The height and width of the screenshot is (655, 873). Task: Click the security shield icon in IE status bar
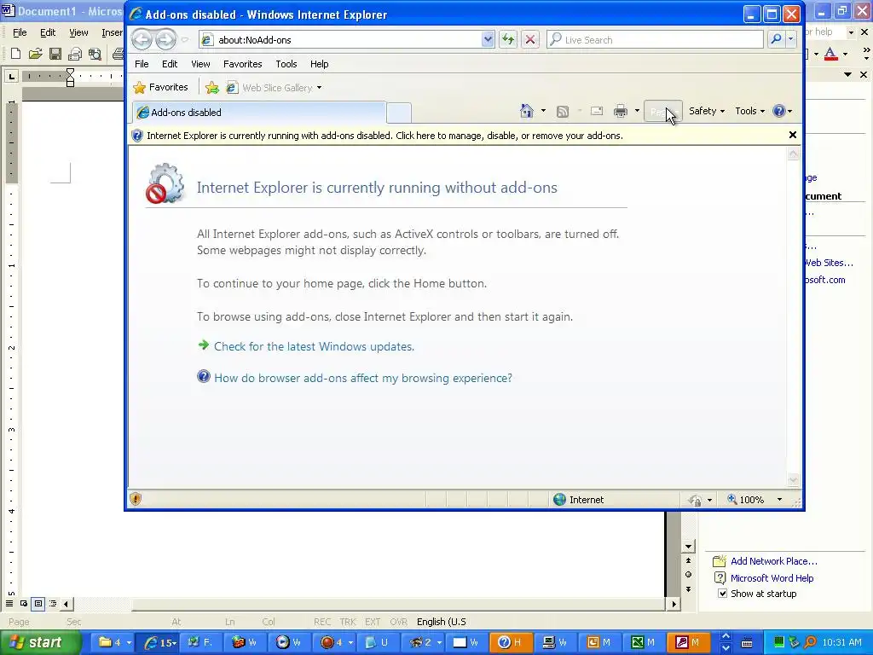tap(136, 499)
